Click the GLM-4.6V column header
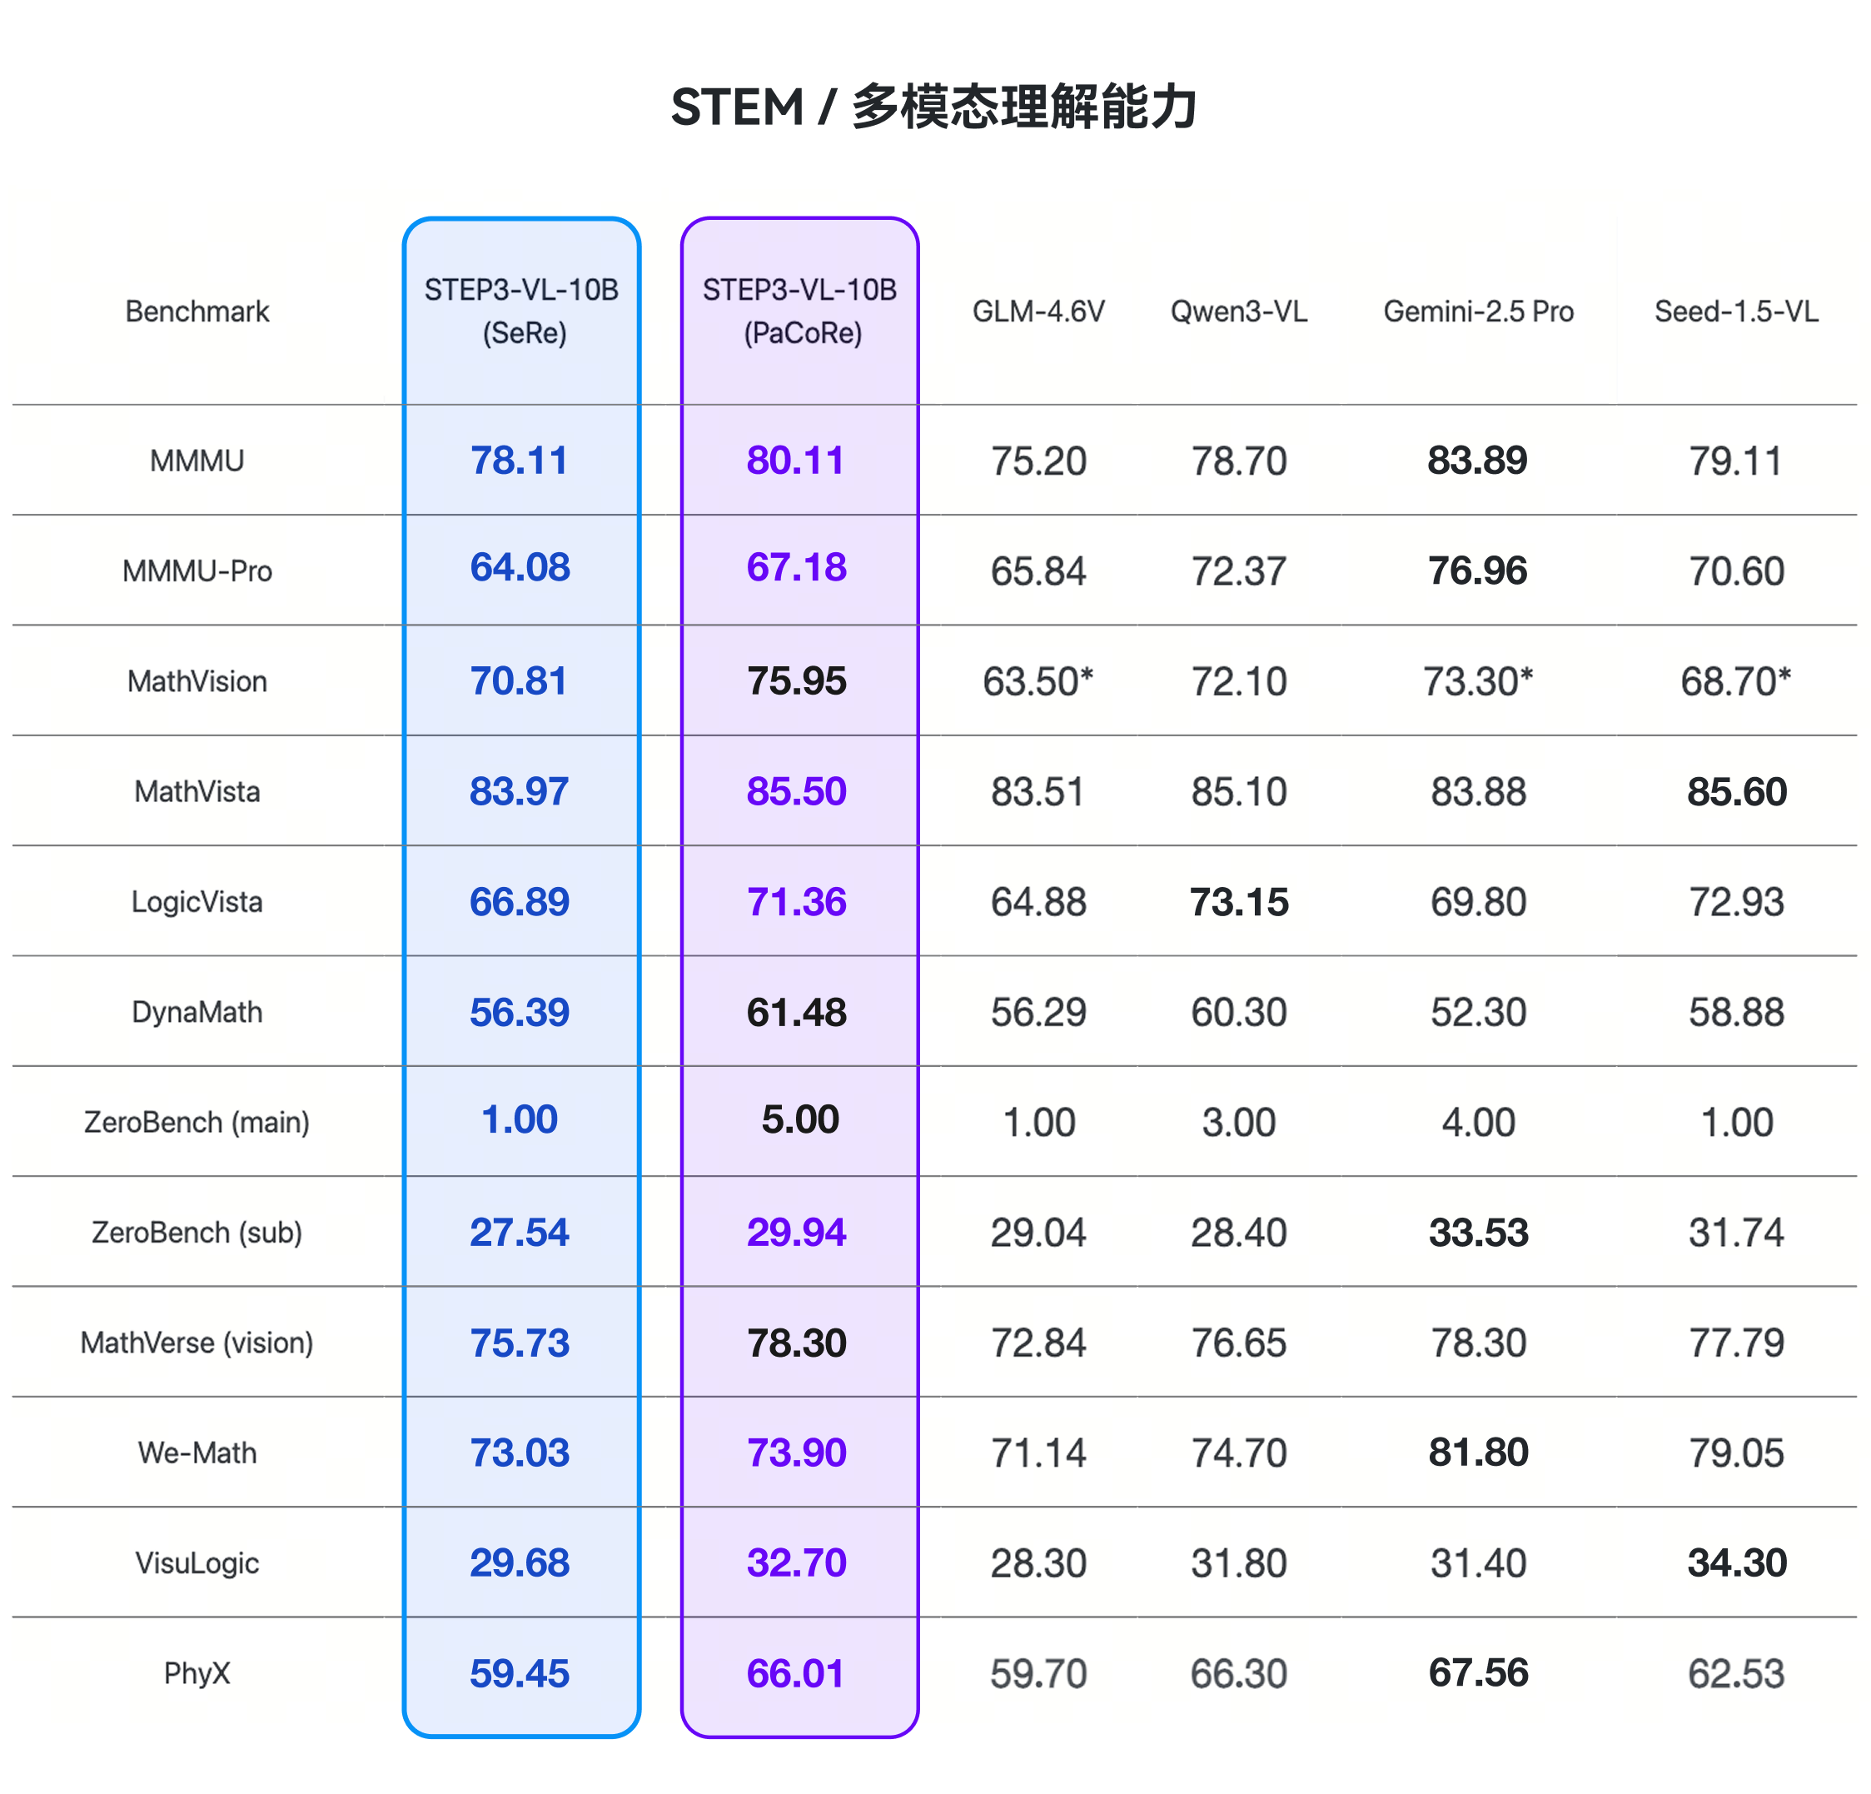Image resolution: width=1871 pixels, height=1794 pixels. [1038, 311]
